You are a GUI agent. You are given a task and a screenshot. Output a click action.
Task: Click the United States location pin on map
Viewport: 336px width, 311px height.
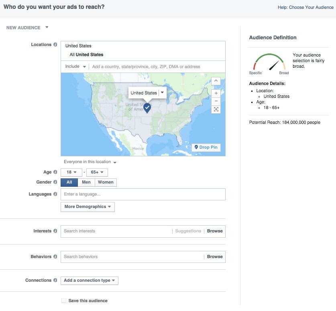point(147,107)
